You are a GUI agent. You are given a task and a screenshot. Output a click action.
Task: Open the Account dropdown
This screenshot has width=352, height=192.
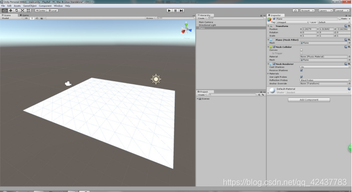pyautogui.click(x=307, y=11)
